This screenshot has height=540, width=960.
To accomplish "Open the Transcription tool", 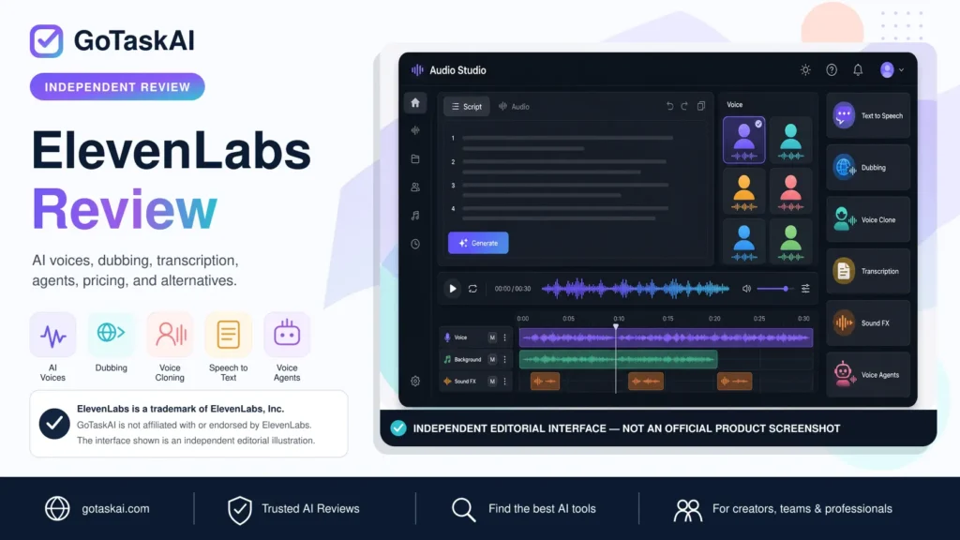I will point(868,271).
